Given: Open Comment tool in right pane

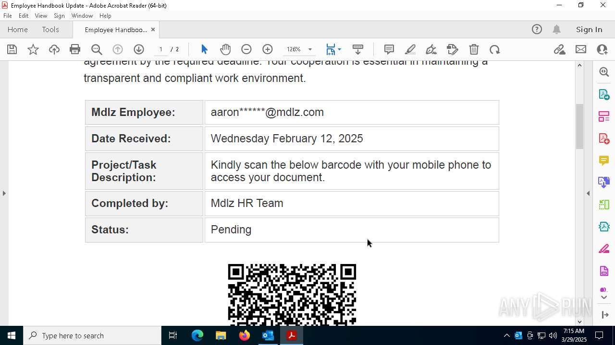Looking at the screenshot, I should pyautogui.click(x=604, y=161).
